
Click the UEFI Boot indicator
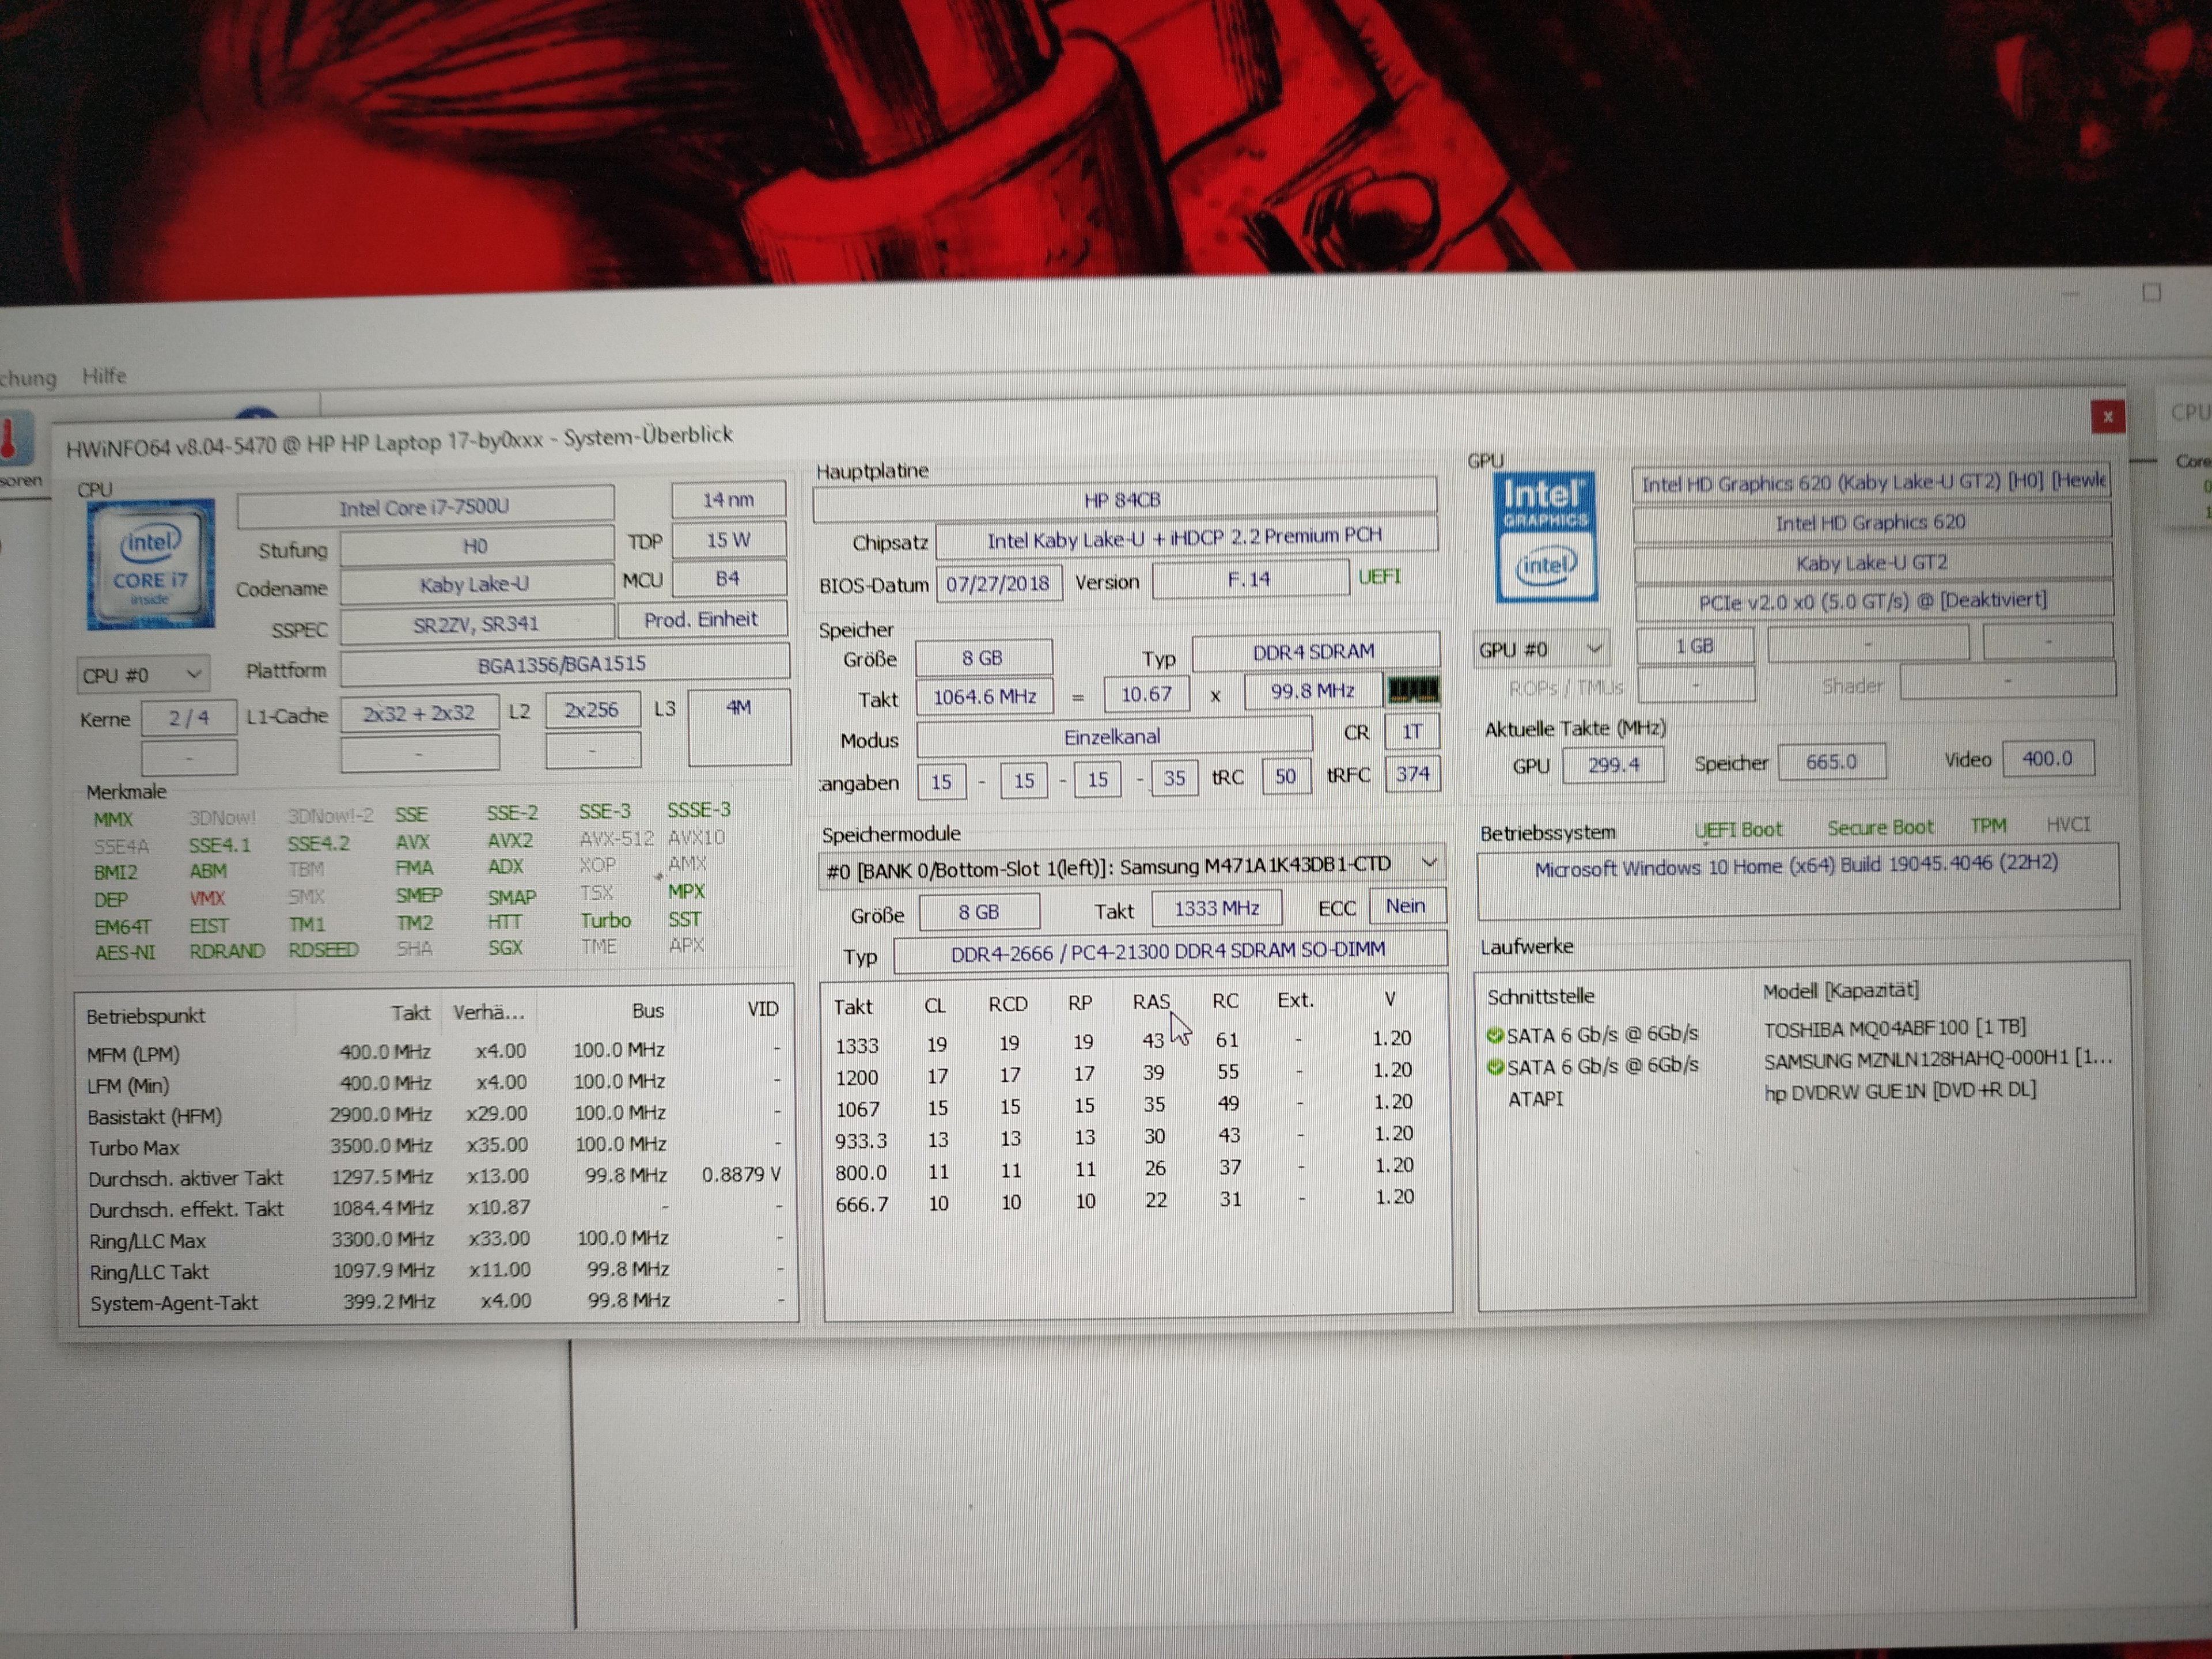click(1738, 829)
